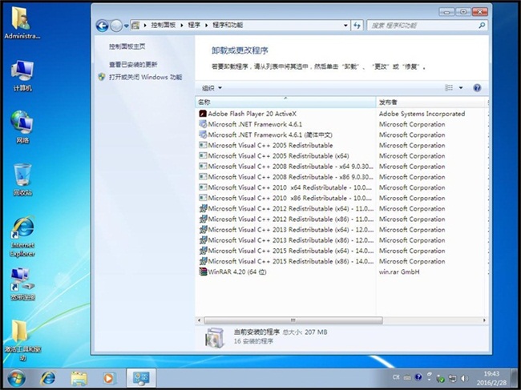Screen dimensions: 521x390
Task: Open Windows Explorer from taskbar
Action: tap(79, 378)
